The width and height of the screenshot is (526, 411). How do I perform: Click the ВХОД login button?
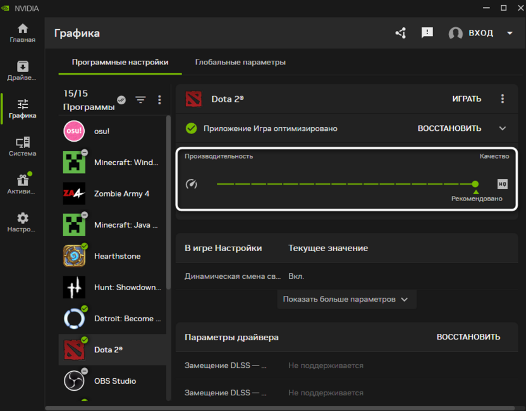pos(480,33)
